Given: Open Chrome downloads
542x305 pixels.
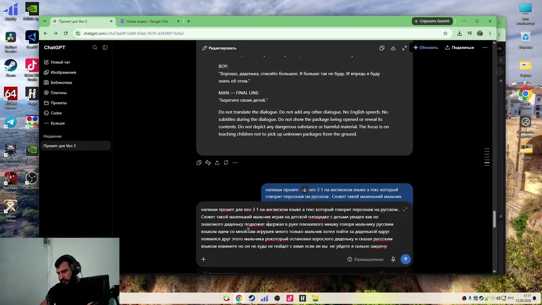Looking at the screenshot, I should tap(459, 33).
